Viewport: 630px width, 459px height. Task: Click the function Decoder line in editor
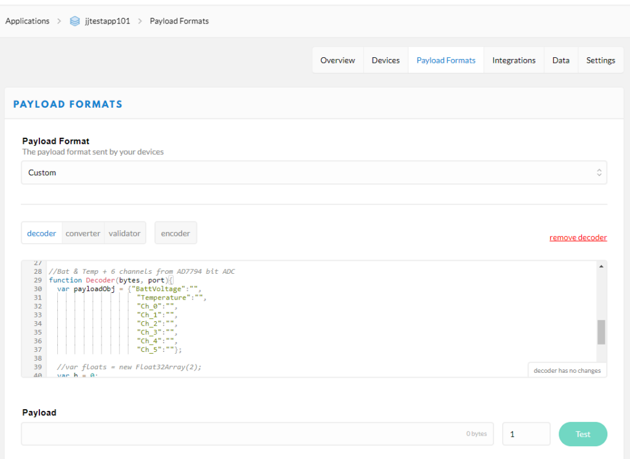coord(111,280)
